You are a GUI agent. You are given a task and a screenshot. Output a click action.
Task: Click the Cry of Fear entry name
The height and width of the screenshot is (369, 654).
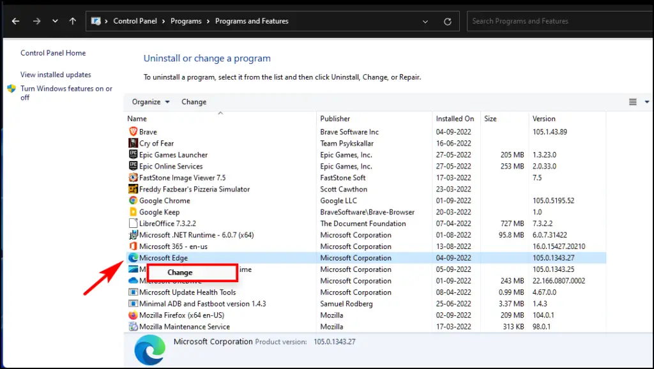[156, 144]
